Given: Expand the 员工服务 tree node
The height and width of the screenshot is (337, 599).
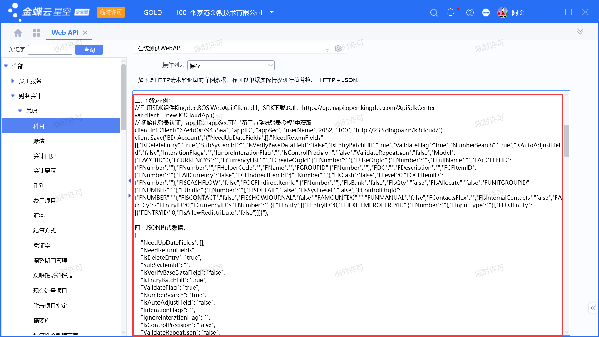Looking at the screenshot, I should [13, 81].
